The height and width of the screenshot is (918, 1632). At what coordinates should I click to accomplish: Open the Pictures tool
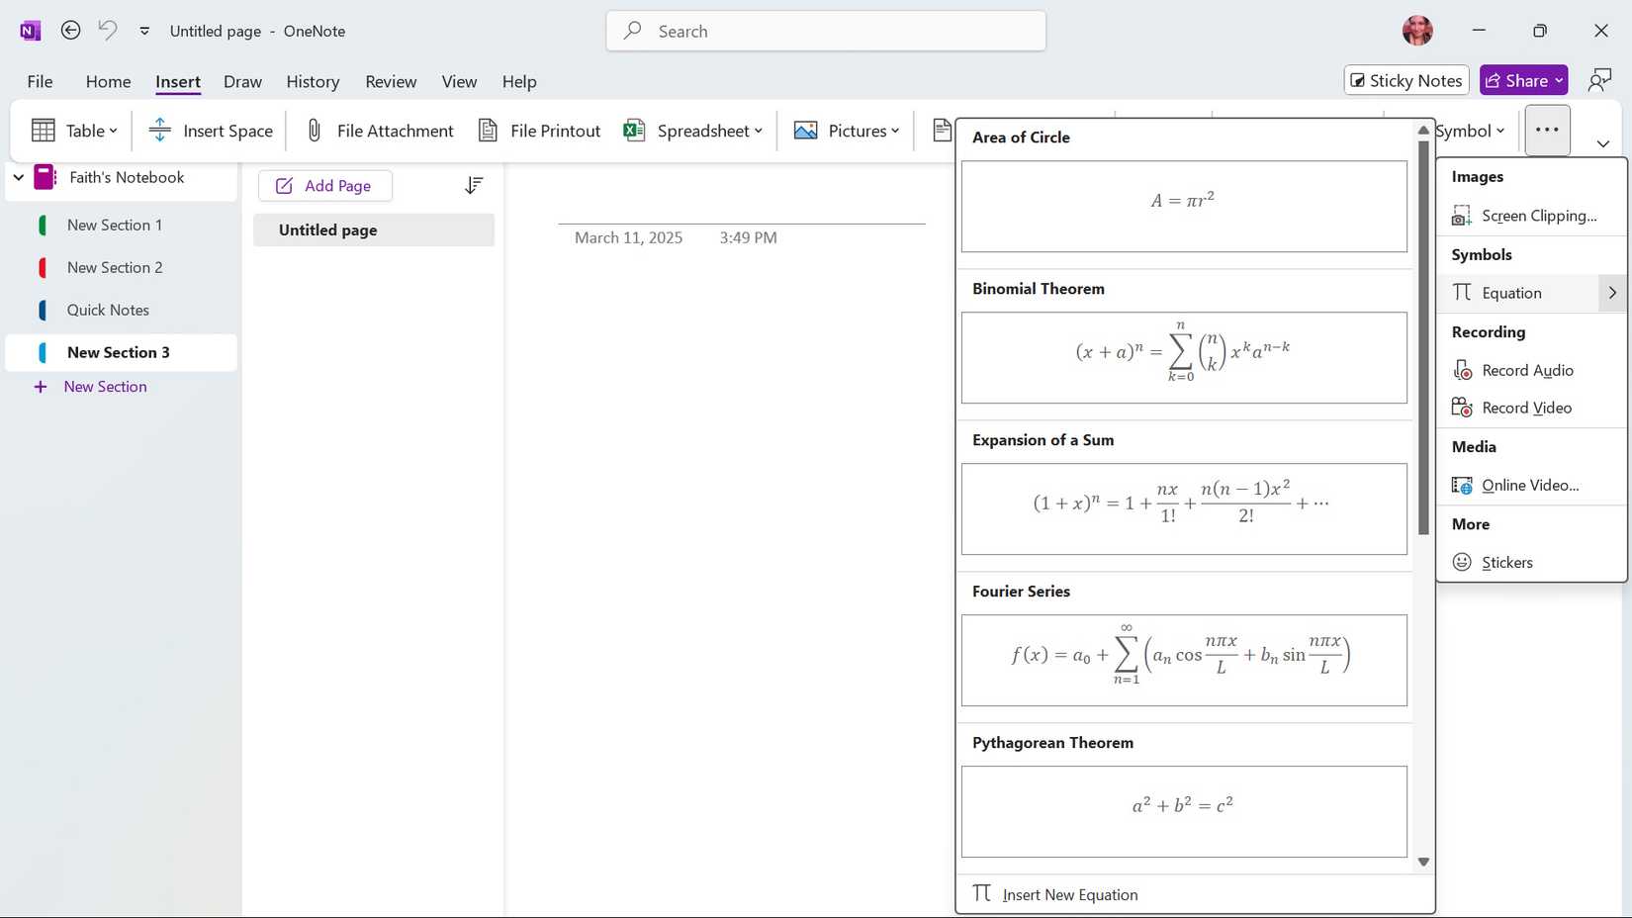pos(846,130)
